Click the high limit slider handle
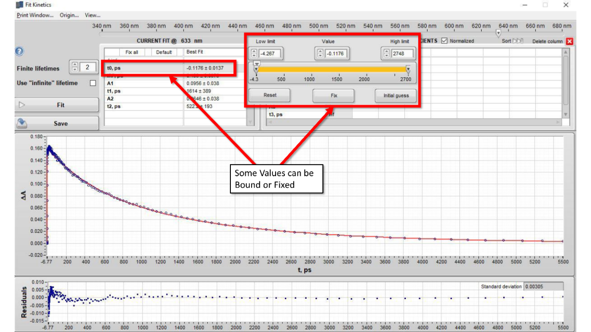The width and height of the screenshot is (591, 332). tap(408, 69)
